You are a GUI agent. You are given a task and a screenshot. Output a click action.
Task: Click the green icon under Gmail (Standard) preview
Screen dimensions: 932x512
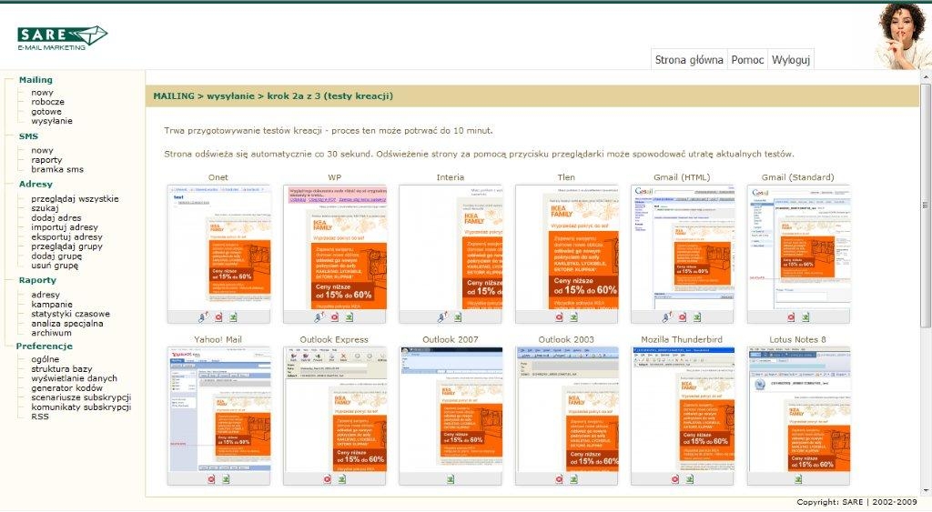coord(805,316)
